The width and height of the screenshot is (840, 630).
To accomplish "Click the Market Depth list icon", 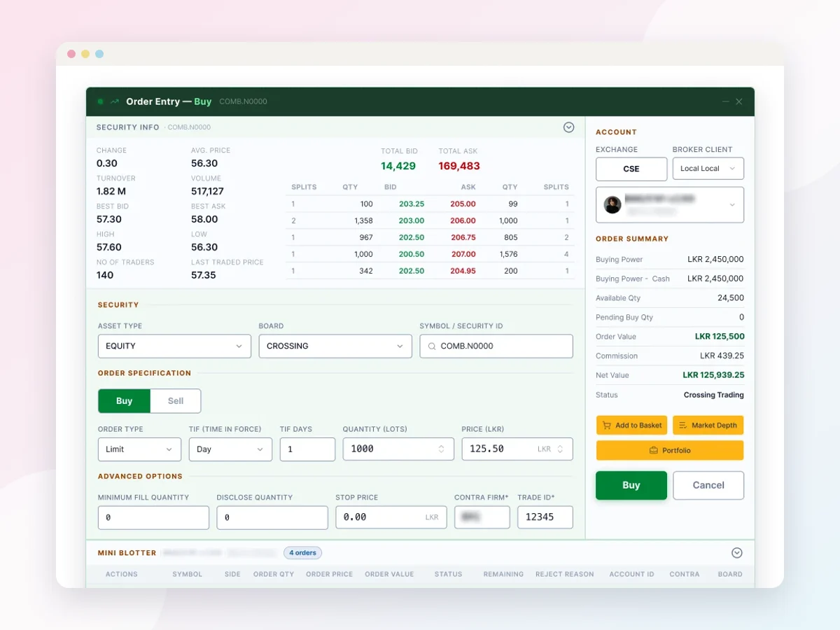I will coord(682,425).
